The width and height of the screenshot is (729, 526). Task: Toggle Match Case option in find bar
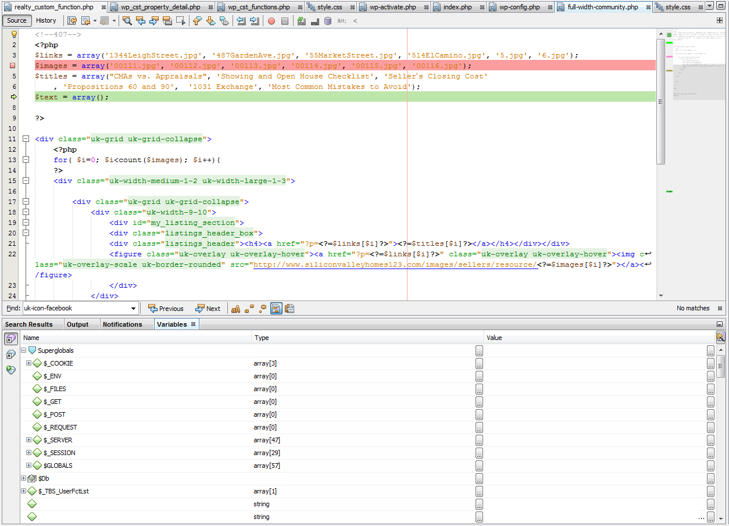[x=236, y=309]
